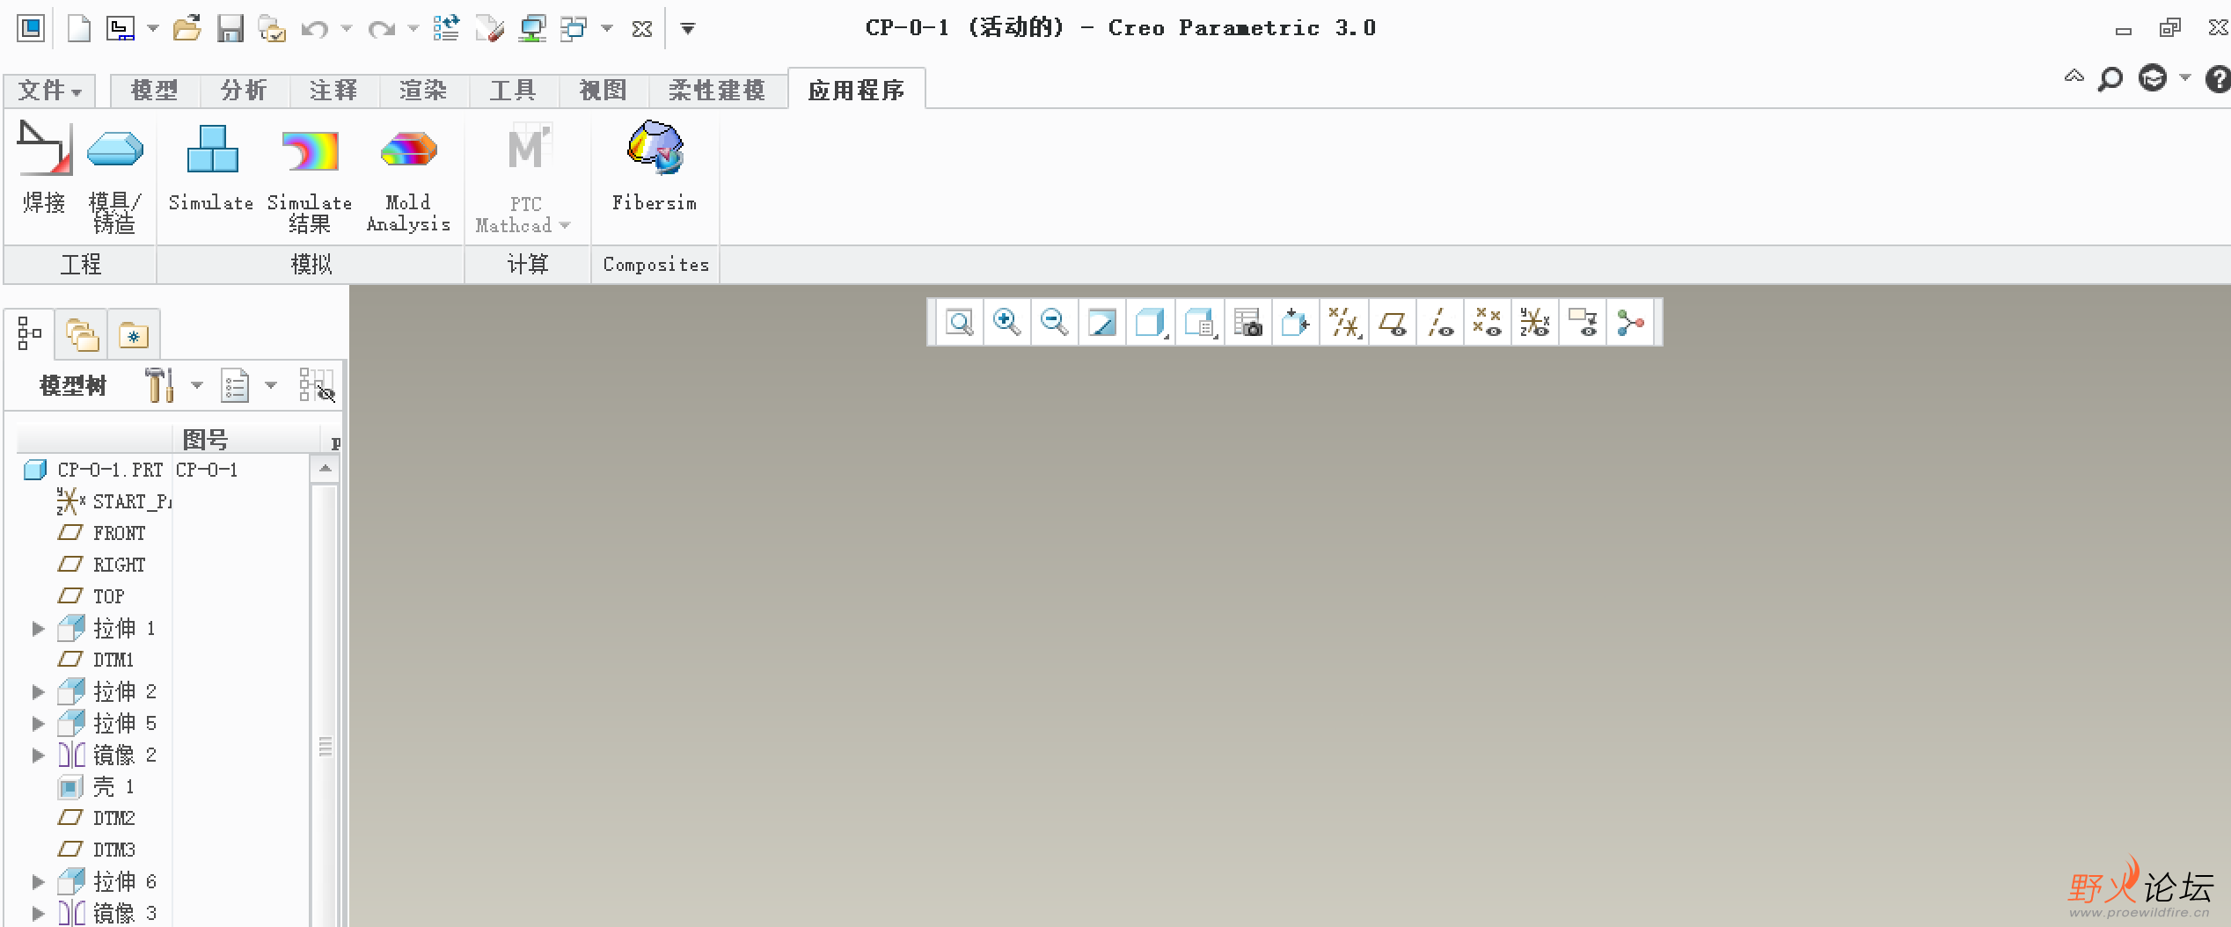The image size is (2231, 927).
Task: Select the TOP datum plane
Action: (x=91, y=597)
